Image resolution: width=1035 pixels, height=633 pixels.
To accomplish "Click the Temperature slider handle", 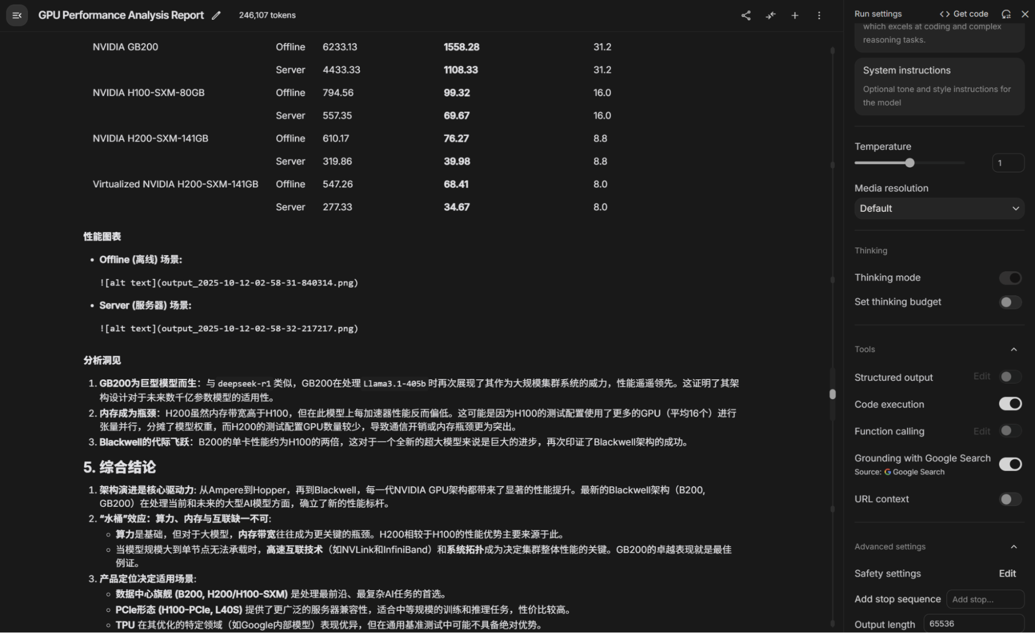I will click(910, 163).
